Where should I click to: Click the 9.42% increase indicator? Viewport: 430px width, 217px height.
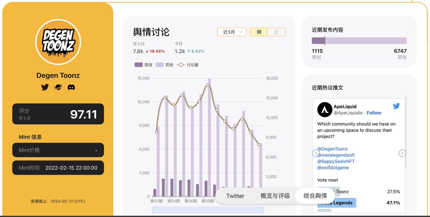pos(196,51)
